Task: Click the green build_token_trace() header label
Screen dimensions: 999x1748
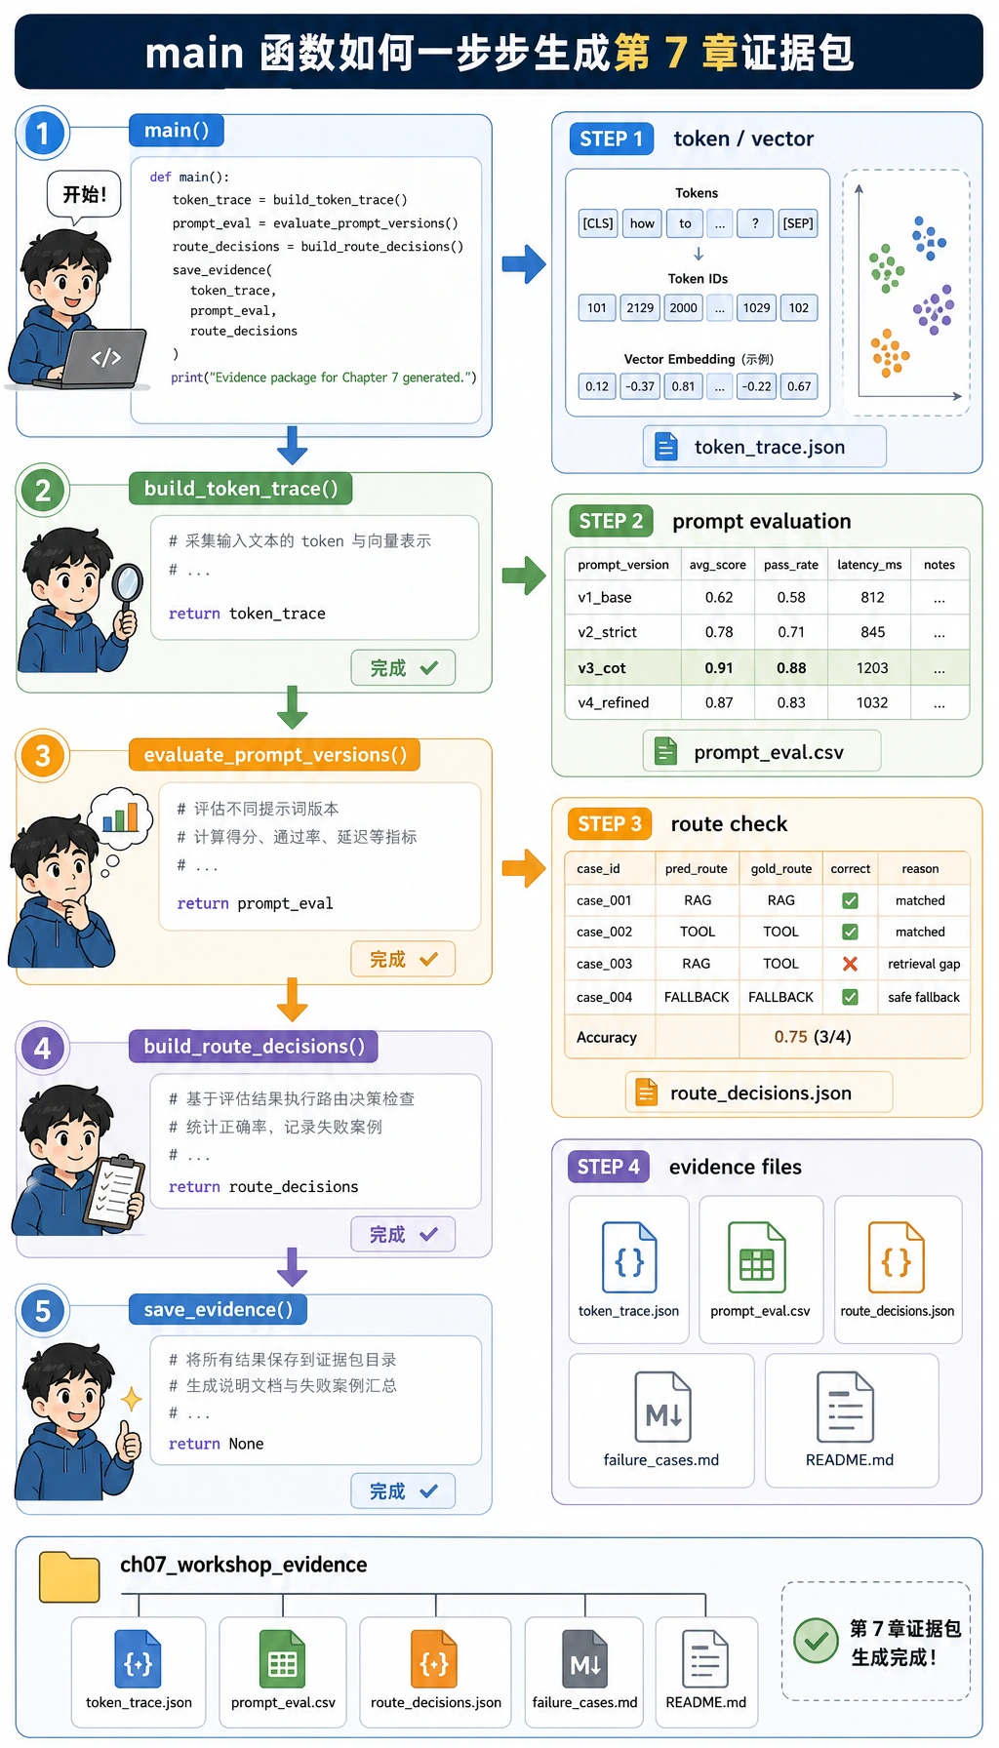Action: pyautogui.click(x=241, y=489)
